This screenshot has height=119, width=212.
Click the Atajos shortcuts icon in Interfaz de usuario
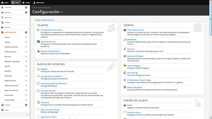[x=125, y=105]
